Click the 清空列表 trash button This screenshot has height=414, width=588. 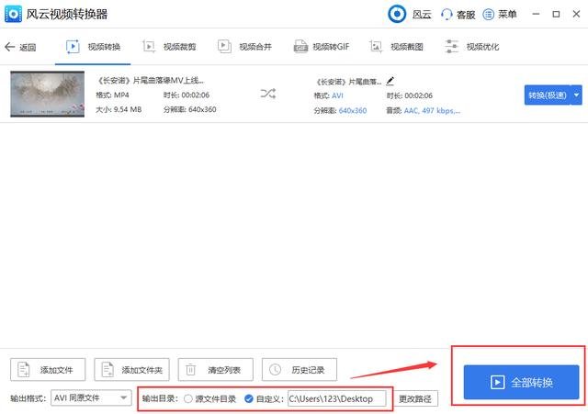point(216,370)
